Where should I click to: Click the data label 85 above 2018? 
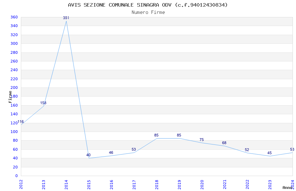pos(156,135)
